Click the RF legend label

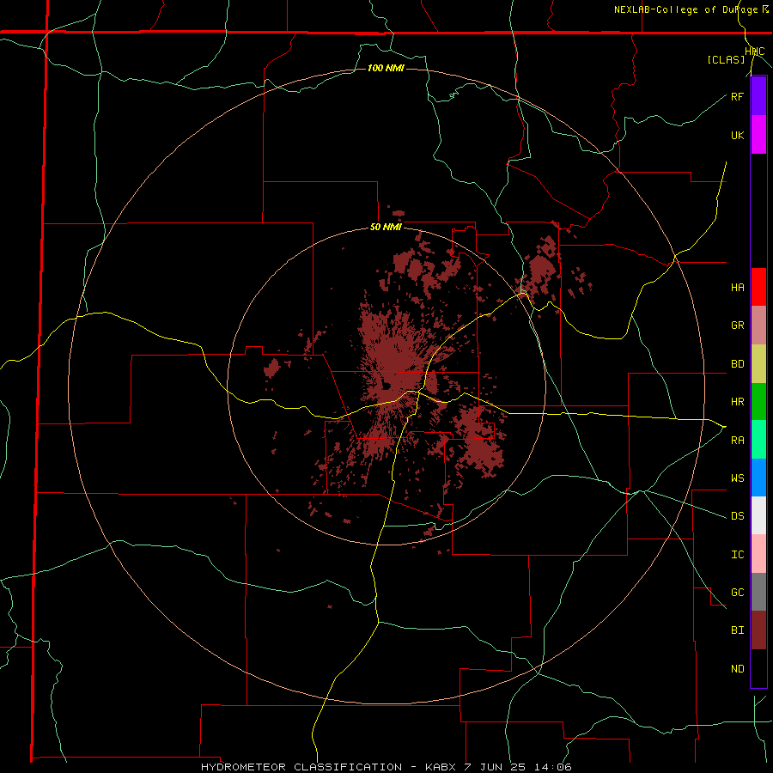[737, 96]
